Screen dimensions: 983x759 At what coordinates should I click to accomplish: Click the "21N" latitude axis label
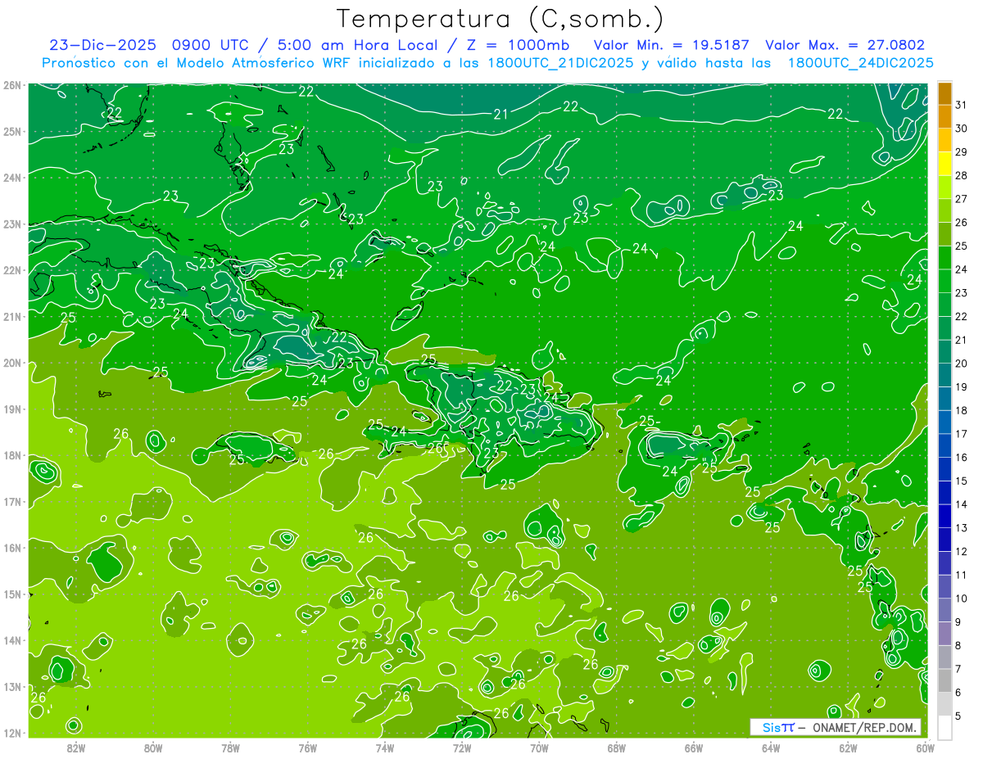[11, 316]
